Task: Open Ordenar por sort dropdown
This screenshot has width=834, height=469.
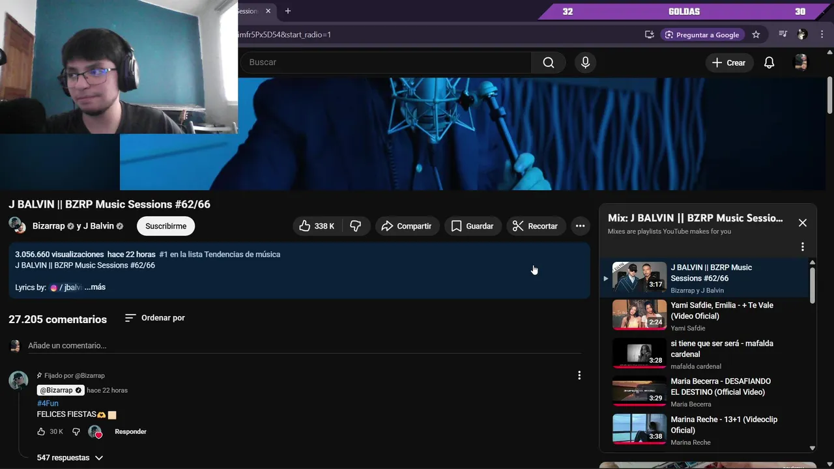Action: point(155,318)
